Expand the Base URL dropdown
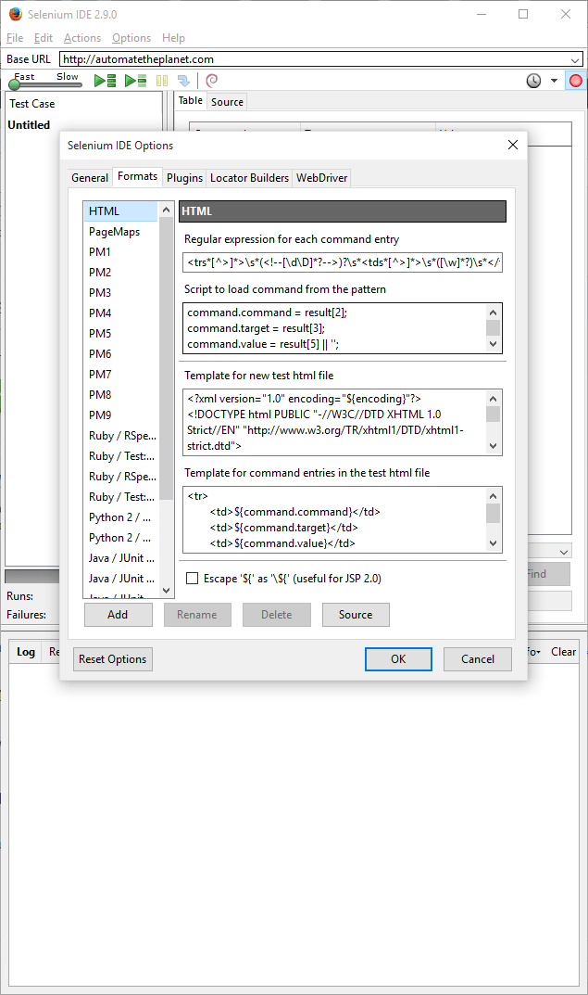The width and height of the screenshot is (588, 995). (575, 59)
